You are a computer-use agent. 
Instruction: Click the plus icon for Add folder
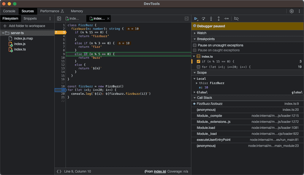click(5, 26)
